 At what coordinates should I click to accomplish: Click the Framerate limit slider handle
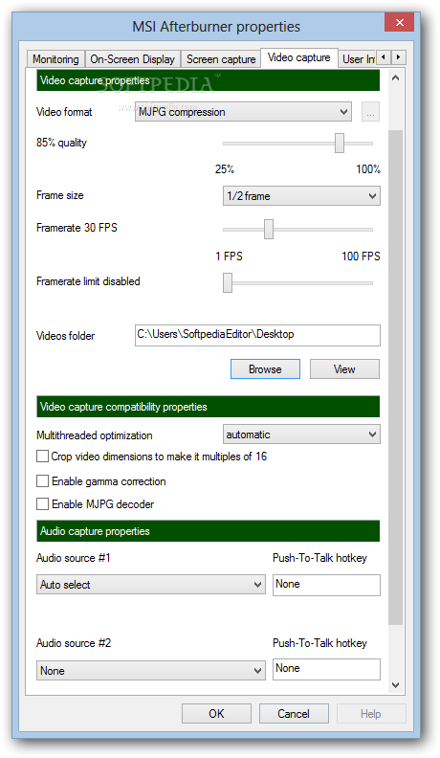point(228,282)
